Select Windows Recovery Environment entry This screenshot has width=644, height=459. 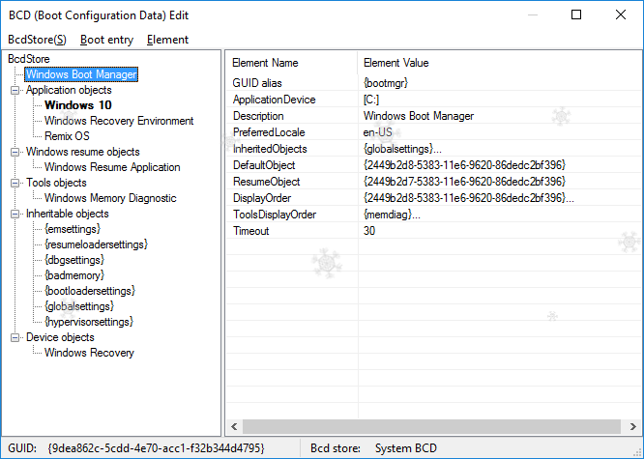point(119,121)
